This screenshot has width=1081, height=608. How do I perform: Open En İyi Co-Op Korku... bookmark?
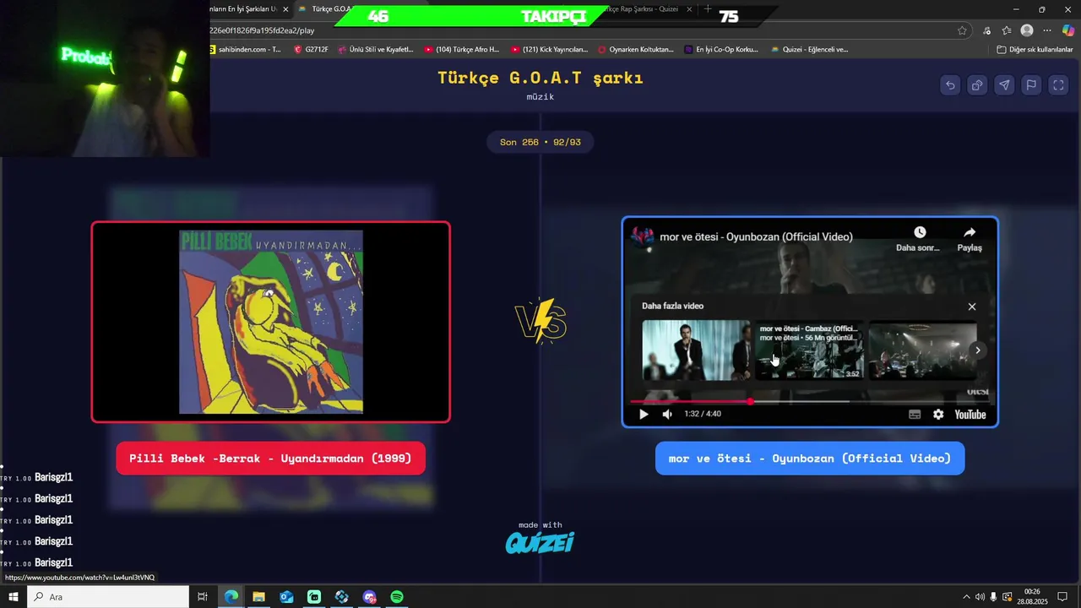pyautogui.click(x=722, y=49)
